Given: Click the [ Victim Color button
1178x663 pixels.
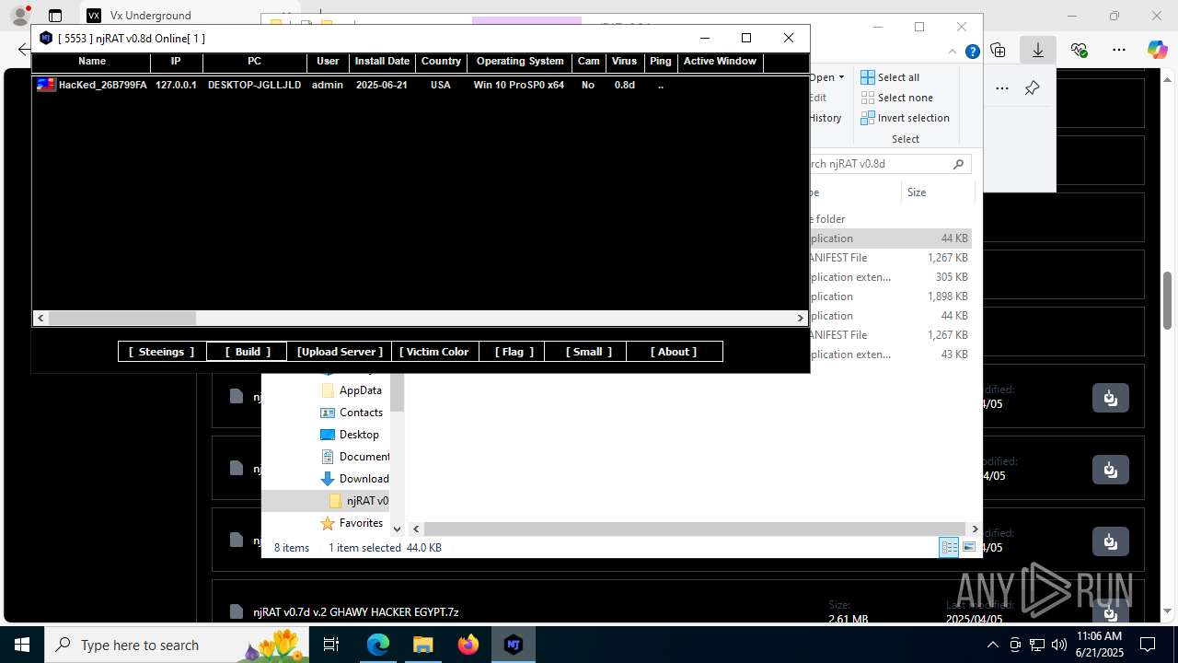Looking at the screenshot, I should (435, 352).
